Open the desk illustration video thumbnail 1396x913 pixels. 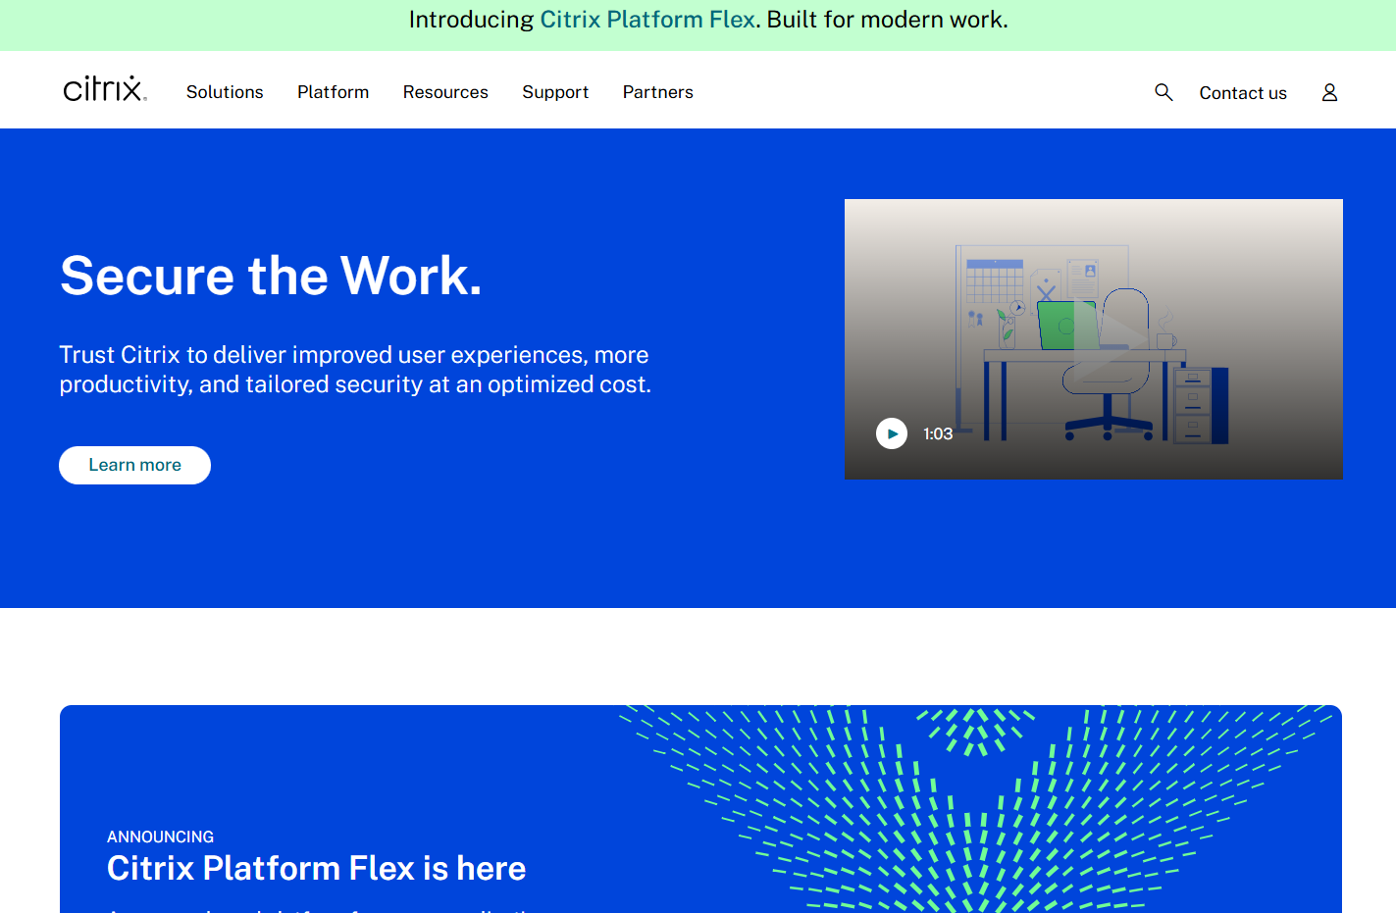tap(1094, 339)
